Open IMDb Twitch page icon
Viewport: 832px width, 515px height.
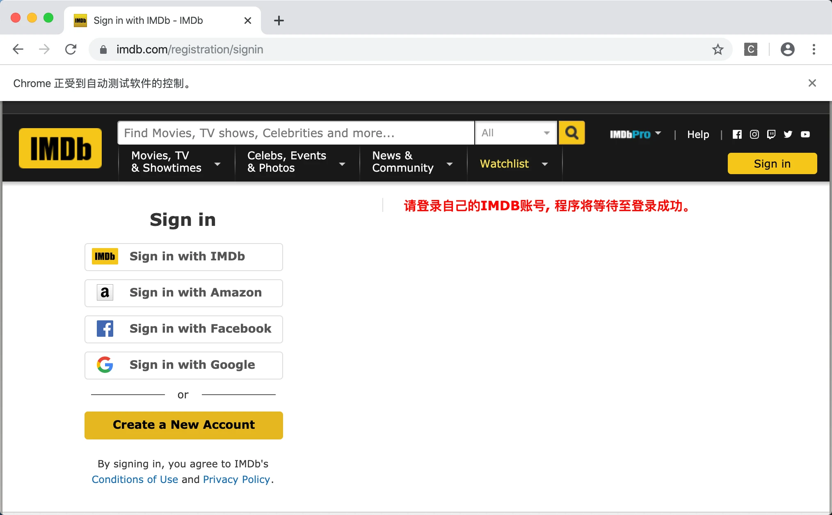pyautogui.click(x=771, y=134)
